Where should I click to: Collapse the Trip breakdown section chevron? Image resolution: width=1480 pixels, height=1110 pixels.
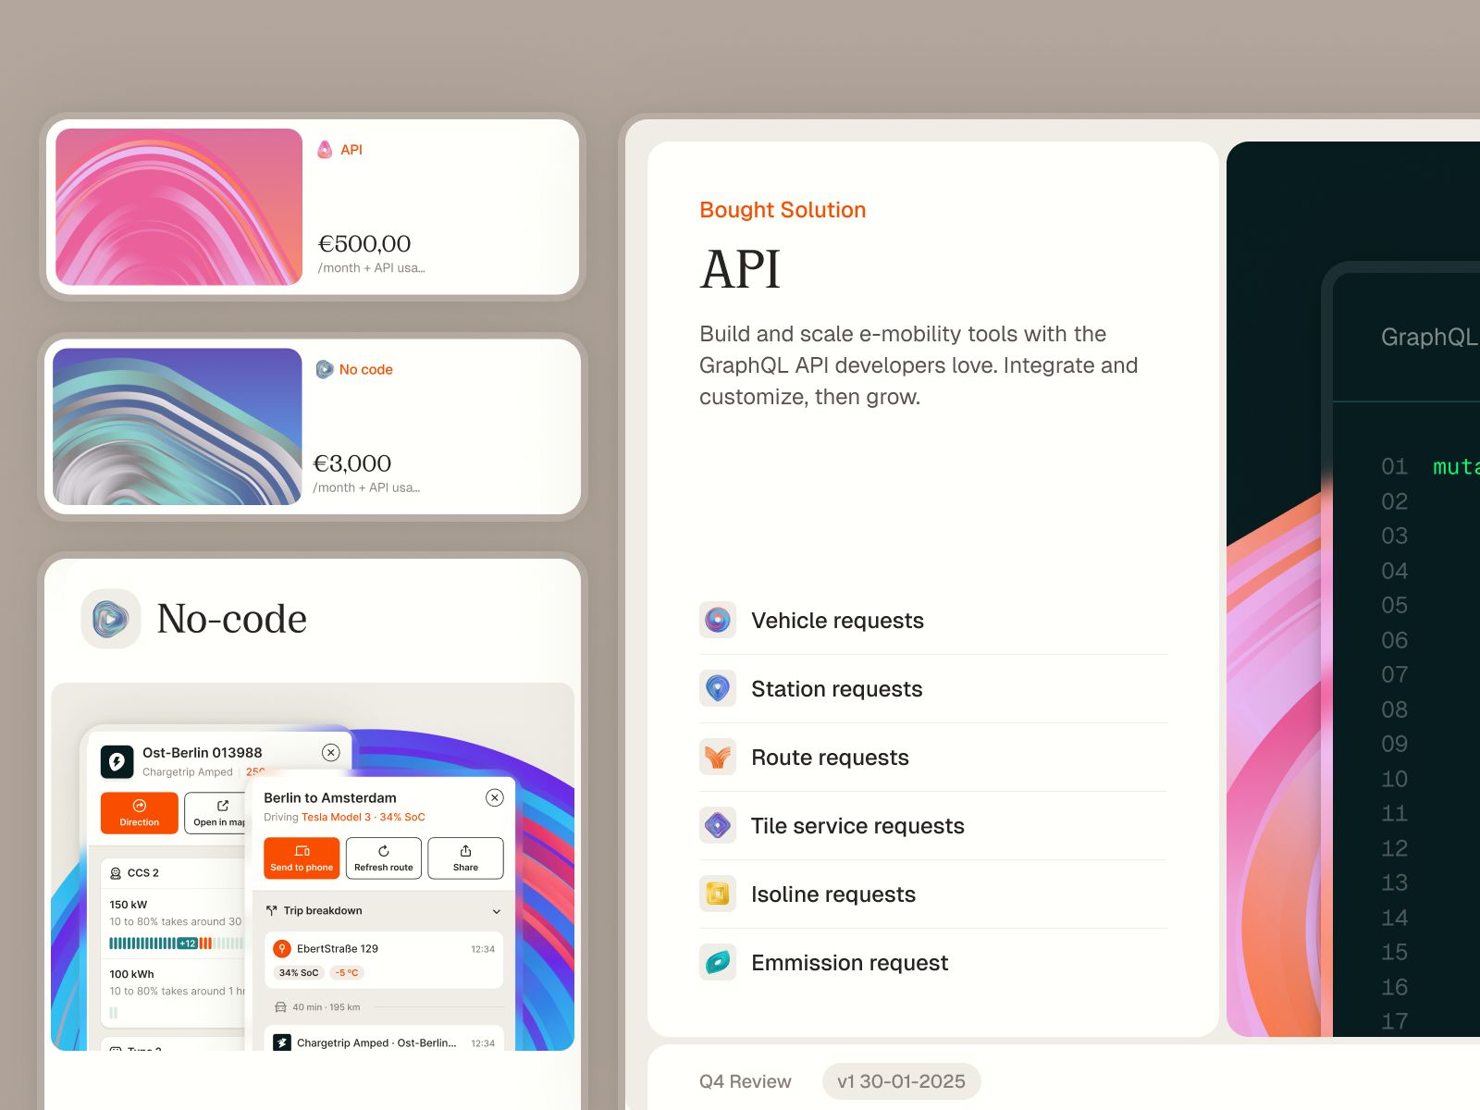[497, 911]
